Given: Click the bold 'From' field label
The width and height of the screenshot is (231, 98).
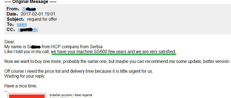Looking at the screenshot, I should pos(12,9).
